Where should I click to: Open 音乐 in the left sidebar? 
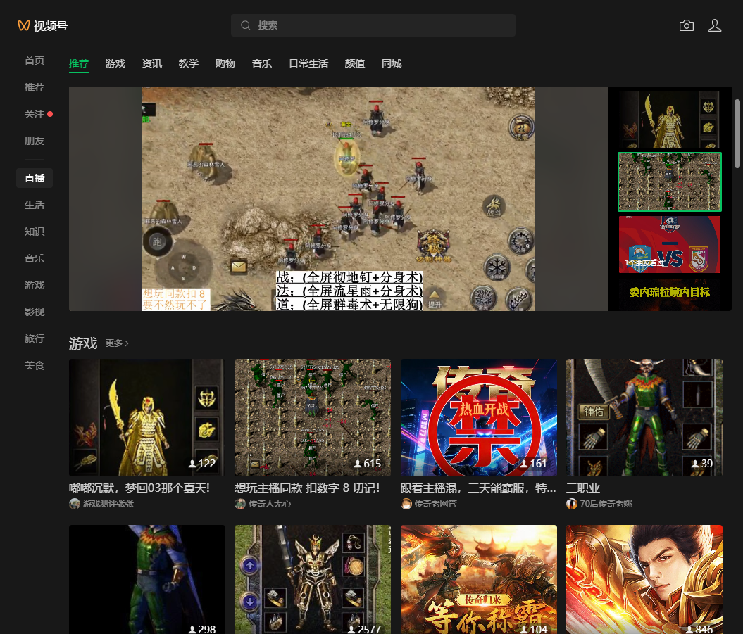pos(34,258)
